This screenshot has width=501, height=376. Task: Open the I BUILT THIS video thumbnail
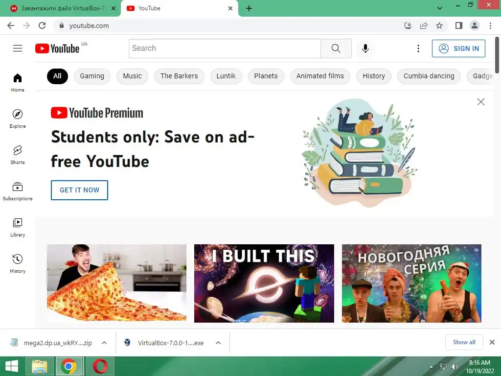tap(264, 283)
